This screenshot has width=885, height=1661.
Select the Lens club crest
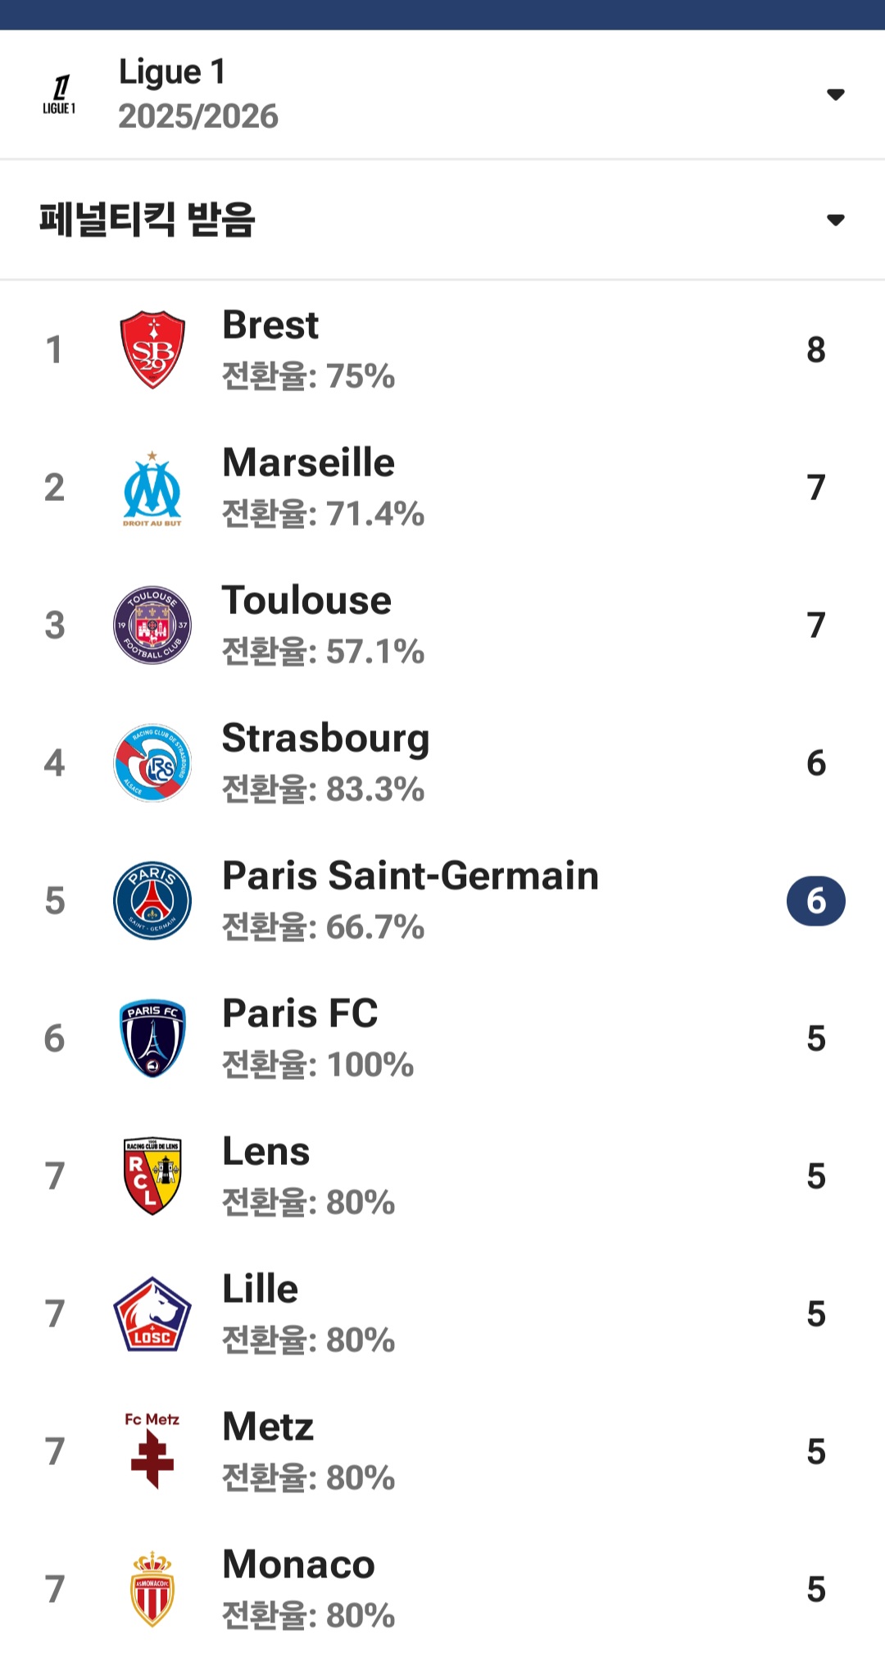click(x=152, y=1176)
